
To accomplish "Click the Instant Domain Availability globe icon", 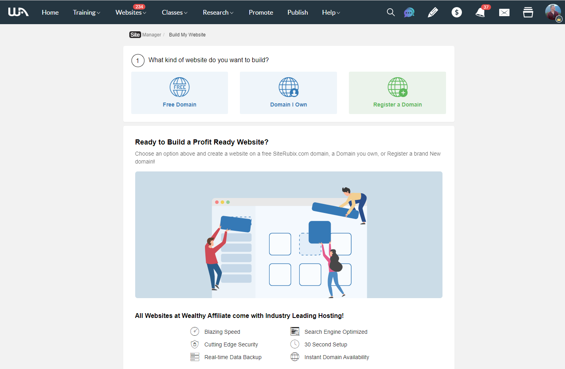I will pos(295,357).
